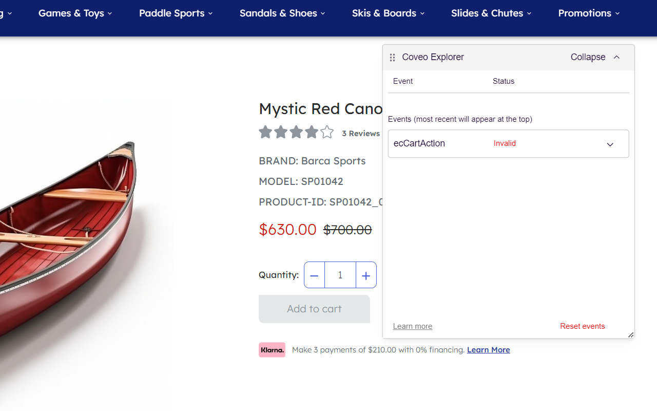Click the fifth empty rating star
Image resolution: width=657 pixels, height=411 pixels.
tap(327, 133)
